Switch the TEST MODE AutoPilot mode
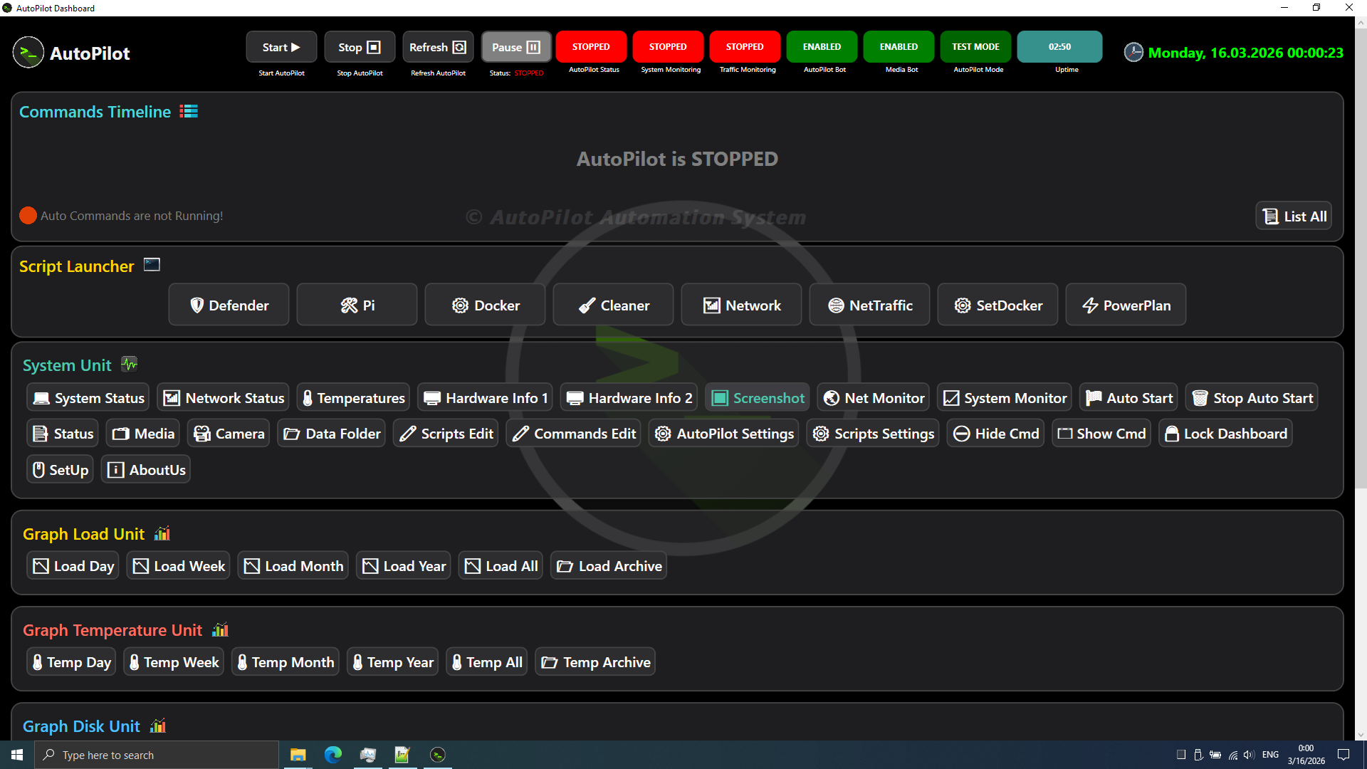 (975, 47)
